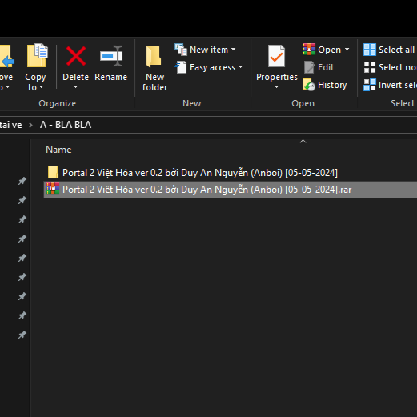The image size is (417, 417).
Task: Click the History icon
Action: coord(309,85)
